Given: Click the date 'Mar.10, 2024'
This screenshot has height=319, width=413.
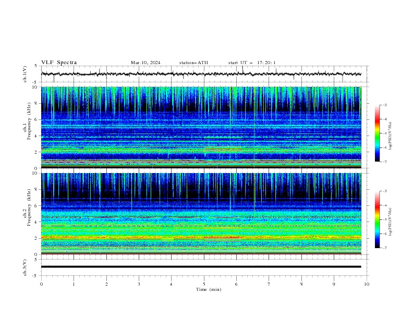Looking at the screenshot, I should [145, 63].
